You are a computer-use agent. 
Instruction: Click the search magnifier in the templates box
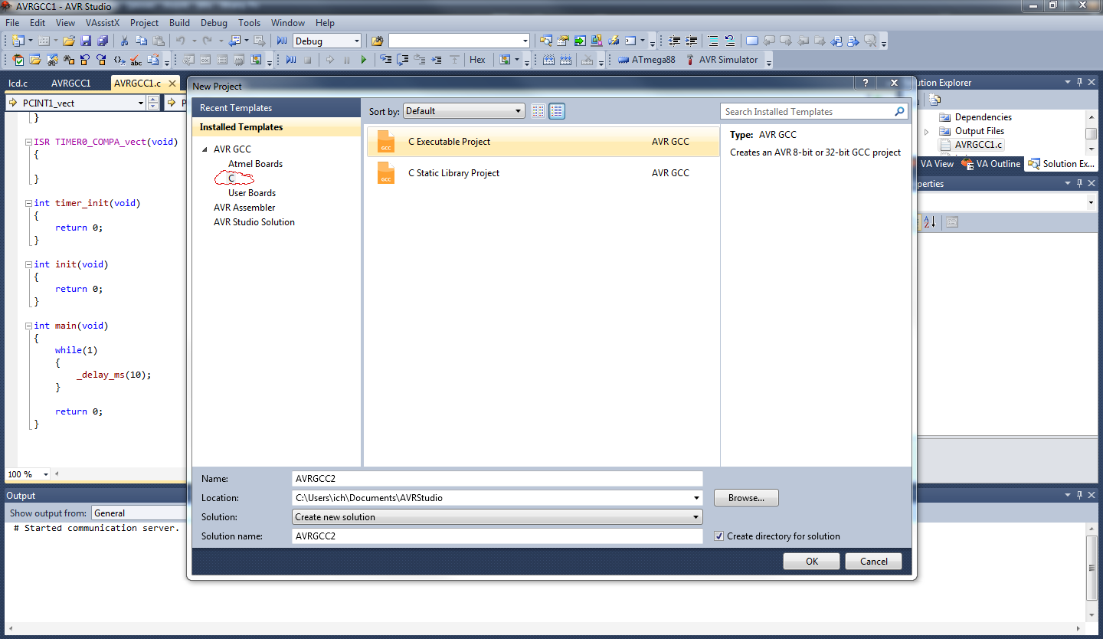coord(900,112)
